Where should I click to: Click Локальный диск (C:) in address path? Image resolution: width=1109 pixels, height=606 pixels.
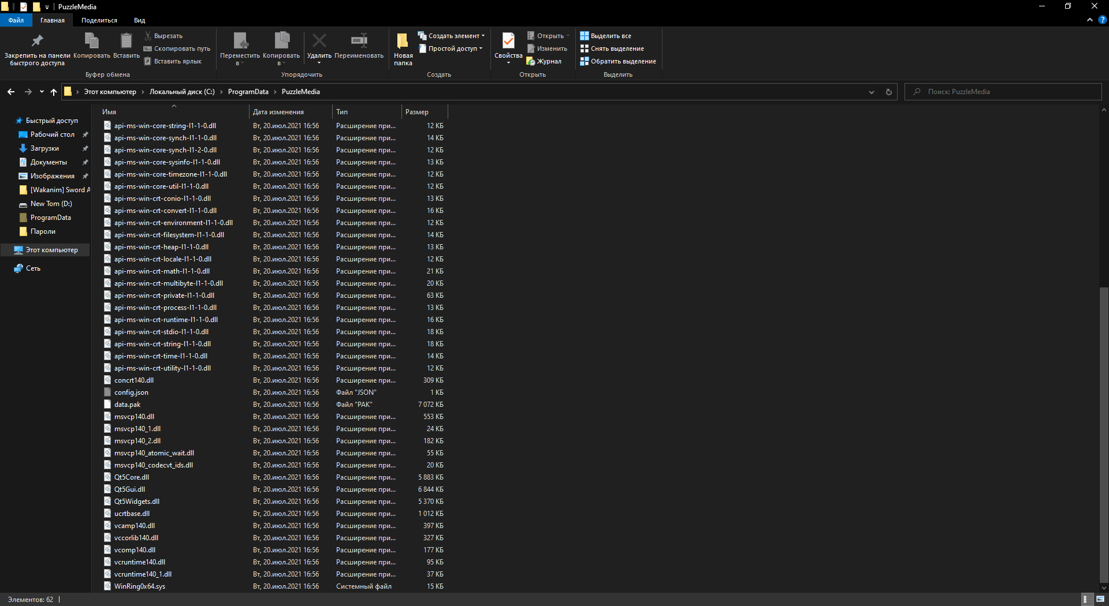(182, 92)
